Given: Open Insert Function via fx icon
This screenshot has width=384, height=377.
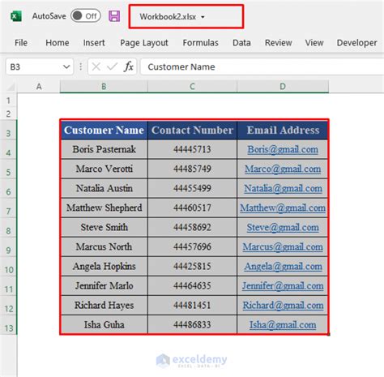Looking at the screenshot, I should (x=129, y=66).
